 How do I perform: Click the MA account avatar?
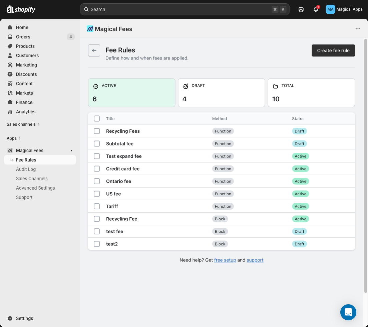(330, 9)
